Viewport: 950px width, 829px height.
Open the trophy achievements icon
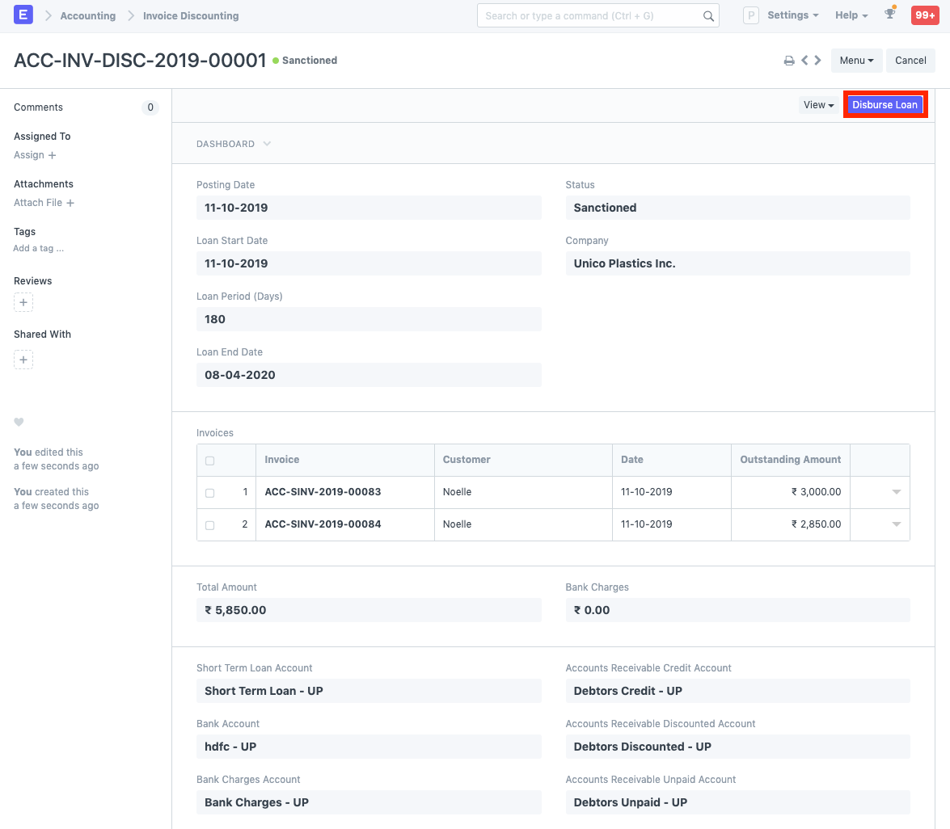pos(890,15)
